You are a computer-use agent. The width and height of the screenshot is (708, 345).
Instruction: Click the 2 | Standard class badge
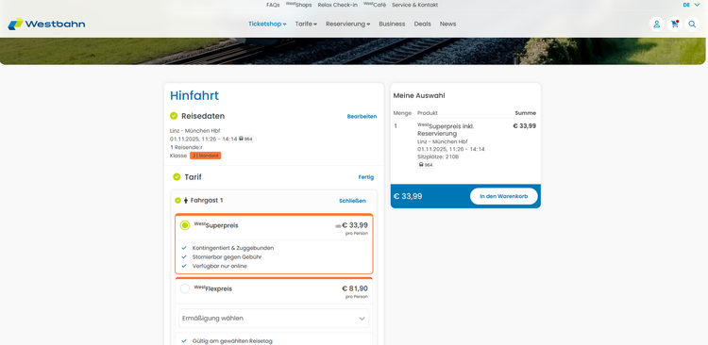point(206,156)
